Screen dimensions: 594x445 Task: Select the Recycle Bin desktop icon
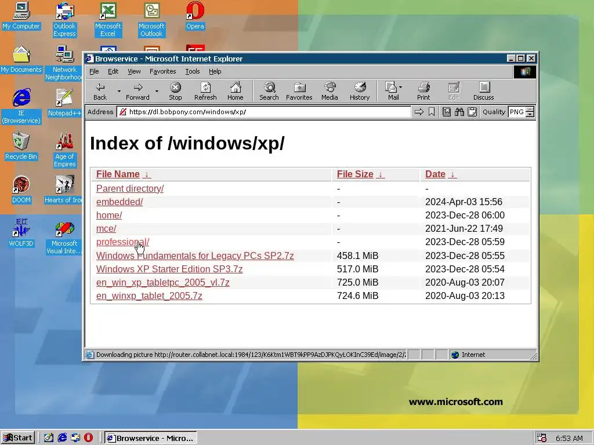click(21, 146)
